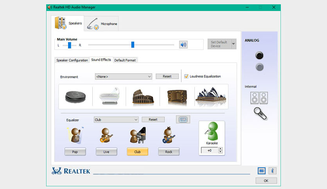327x189 pixels.
Task: Click the L/R balance slider handle
Action: click(x=70, y=45)
